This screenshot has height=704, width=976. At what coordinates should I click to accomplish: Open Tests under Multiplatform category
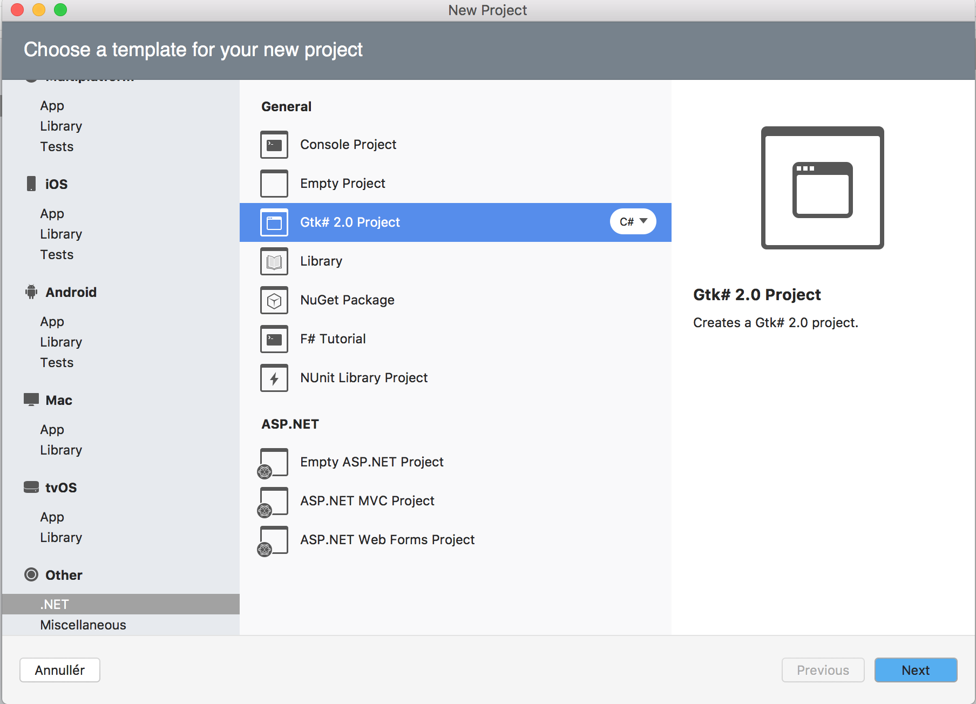tap(57, 147)
